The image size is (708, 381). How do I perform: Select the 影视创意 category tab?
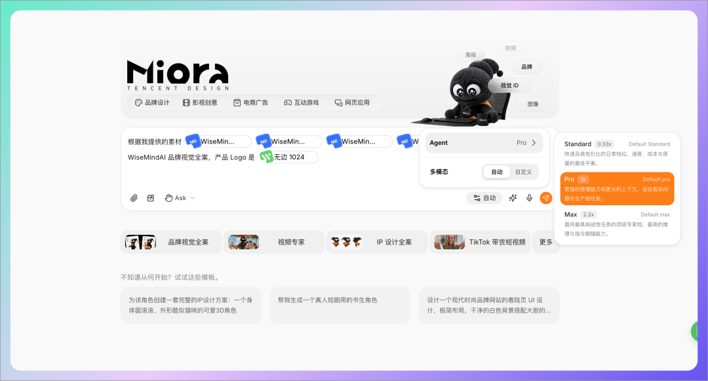(200, 103)
